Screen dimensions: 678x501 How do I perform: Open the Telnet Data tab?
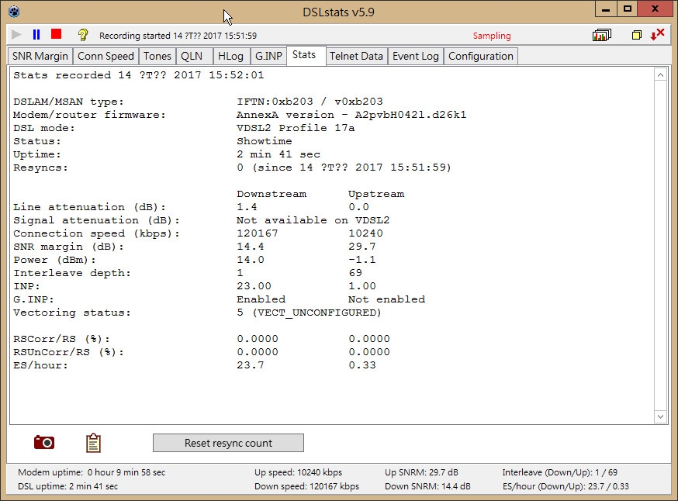point(356,56)
